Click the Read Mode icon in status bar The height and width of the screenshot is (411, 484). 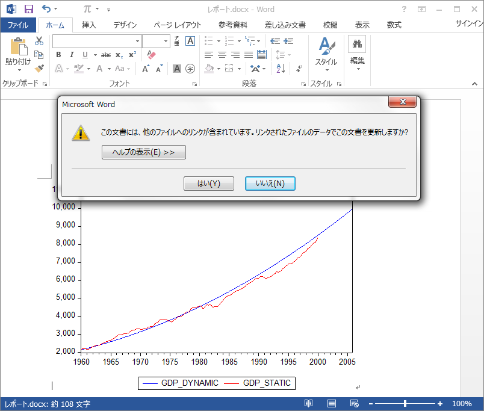tap(308, 403)
